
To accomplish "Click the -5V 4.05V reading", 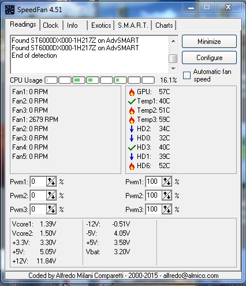I will coord(108,233).
